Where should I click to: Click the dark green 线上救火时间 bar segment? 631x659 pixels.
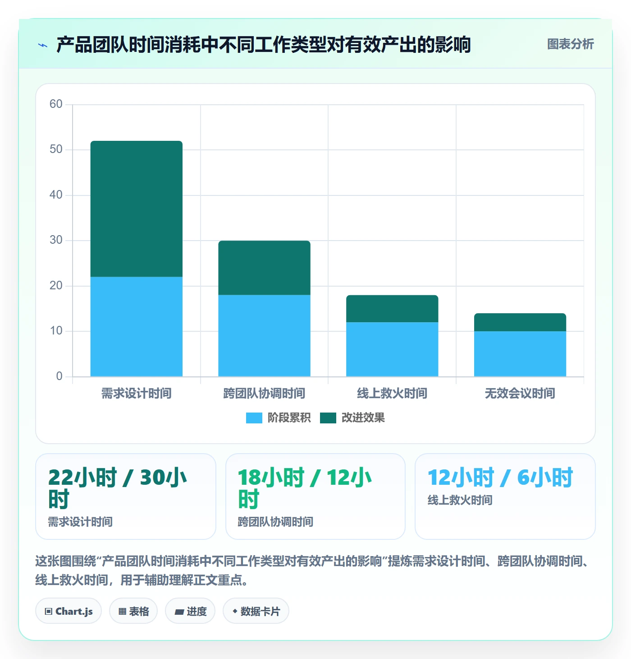pyautogui.click(x=392, y=309)
